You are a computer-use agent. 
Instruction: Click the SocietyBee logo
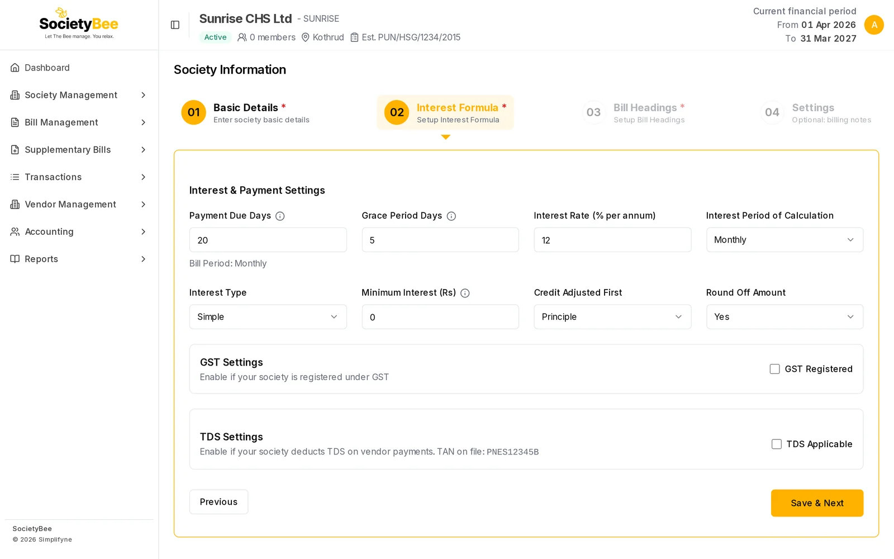tap(79, 23)
